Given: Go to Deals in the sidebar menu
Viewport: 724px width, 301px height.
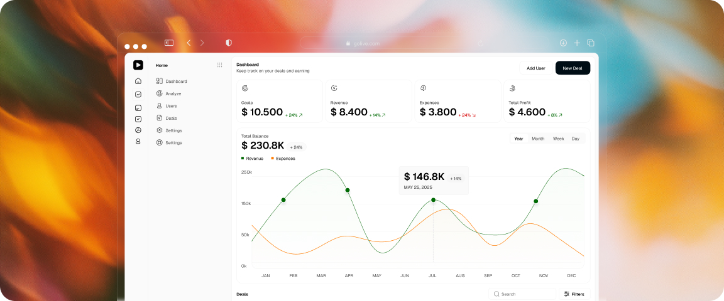Looking at the screenshot, I should pos(171,118).
